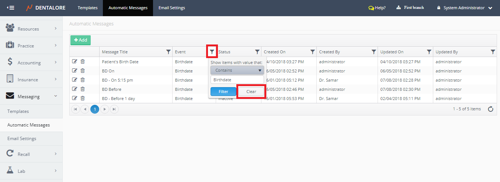The width and height of the screenshot is (500, 182).
Task: Edit the BD Before message
Action: point(75,89)
